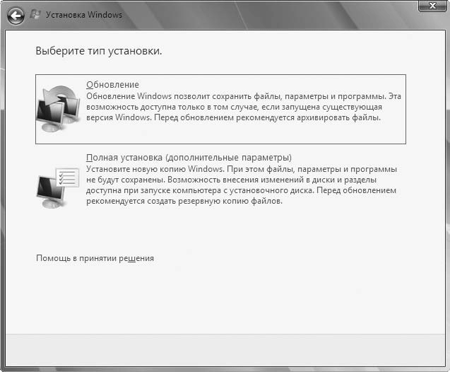Click the description text beginning Обновление Windows позволит
This screenshot has height=372, width=450.
(243, 107)
